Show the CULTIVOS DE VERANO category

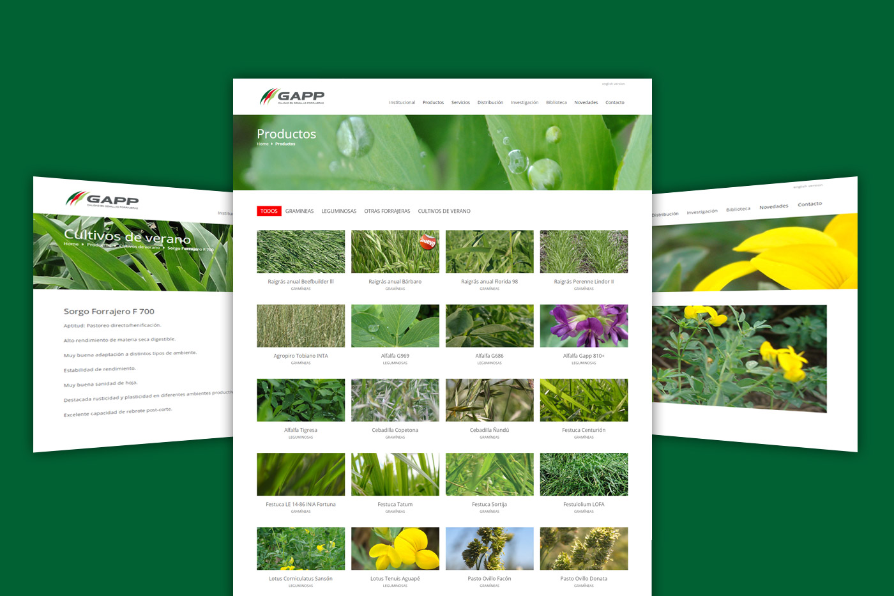444,211
